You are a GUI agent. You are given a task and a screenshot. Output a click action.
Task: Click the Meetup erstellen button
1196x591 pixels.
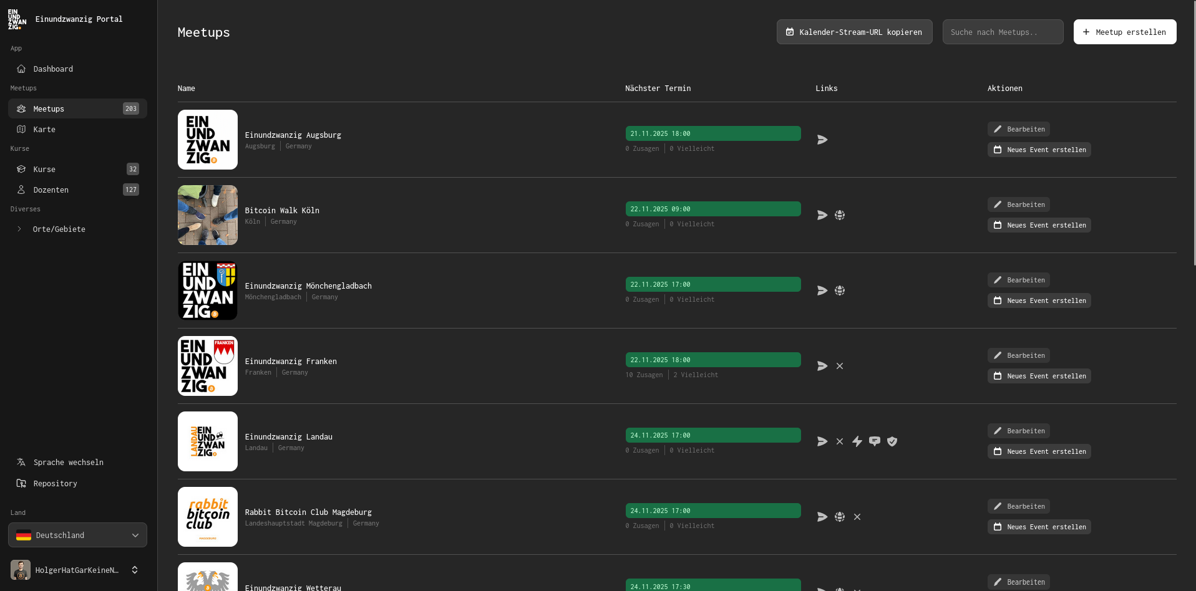tap(1124, 32)
